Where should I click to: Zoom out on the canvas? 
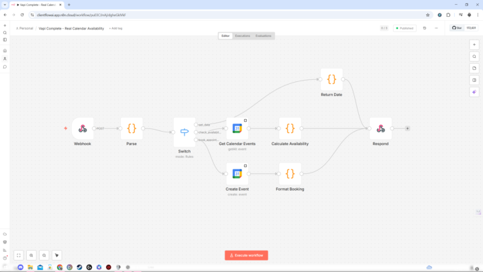pos(44,255)
